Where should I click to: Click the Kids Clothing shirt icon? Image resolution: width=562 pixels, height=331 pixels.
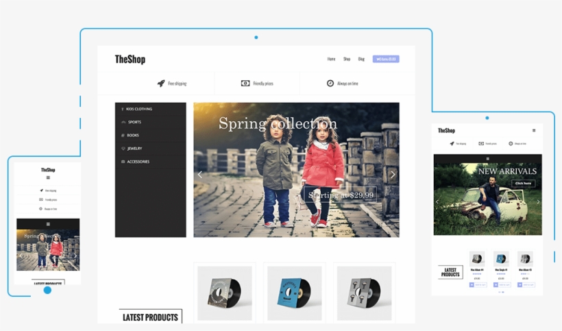pyautogui.click(x=123, y=109)
